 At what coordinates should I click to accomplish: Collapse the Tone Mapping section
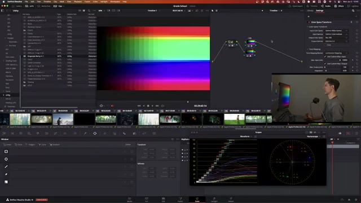click(x=308, y=49)
